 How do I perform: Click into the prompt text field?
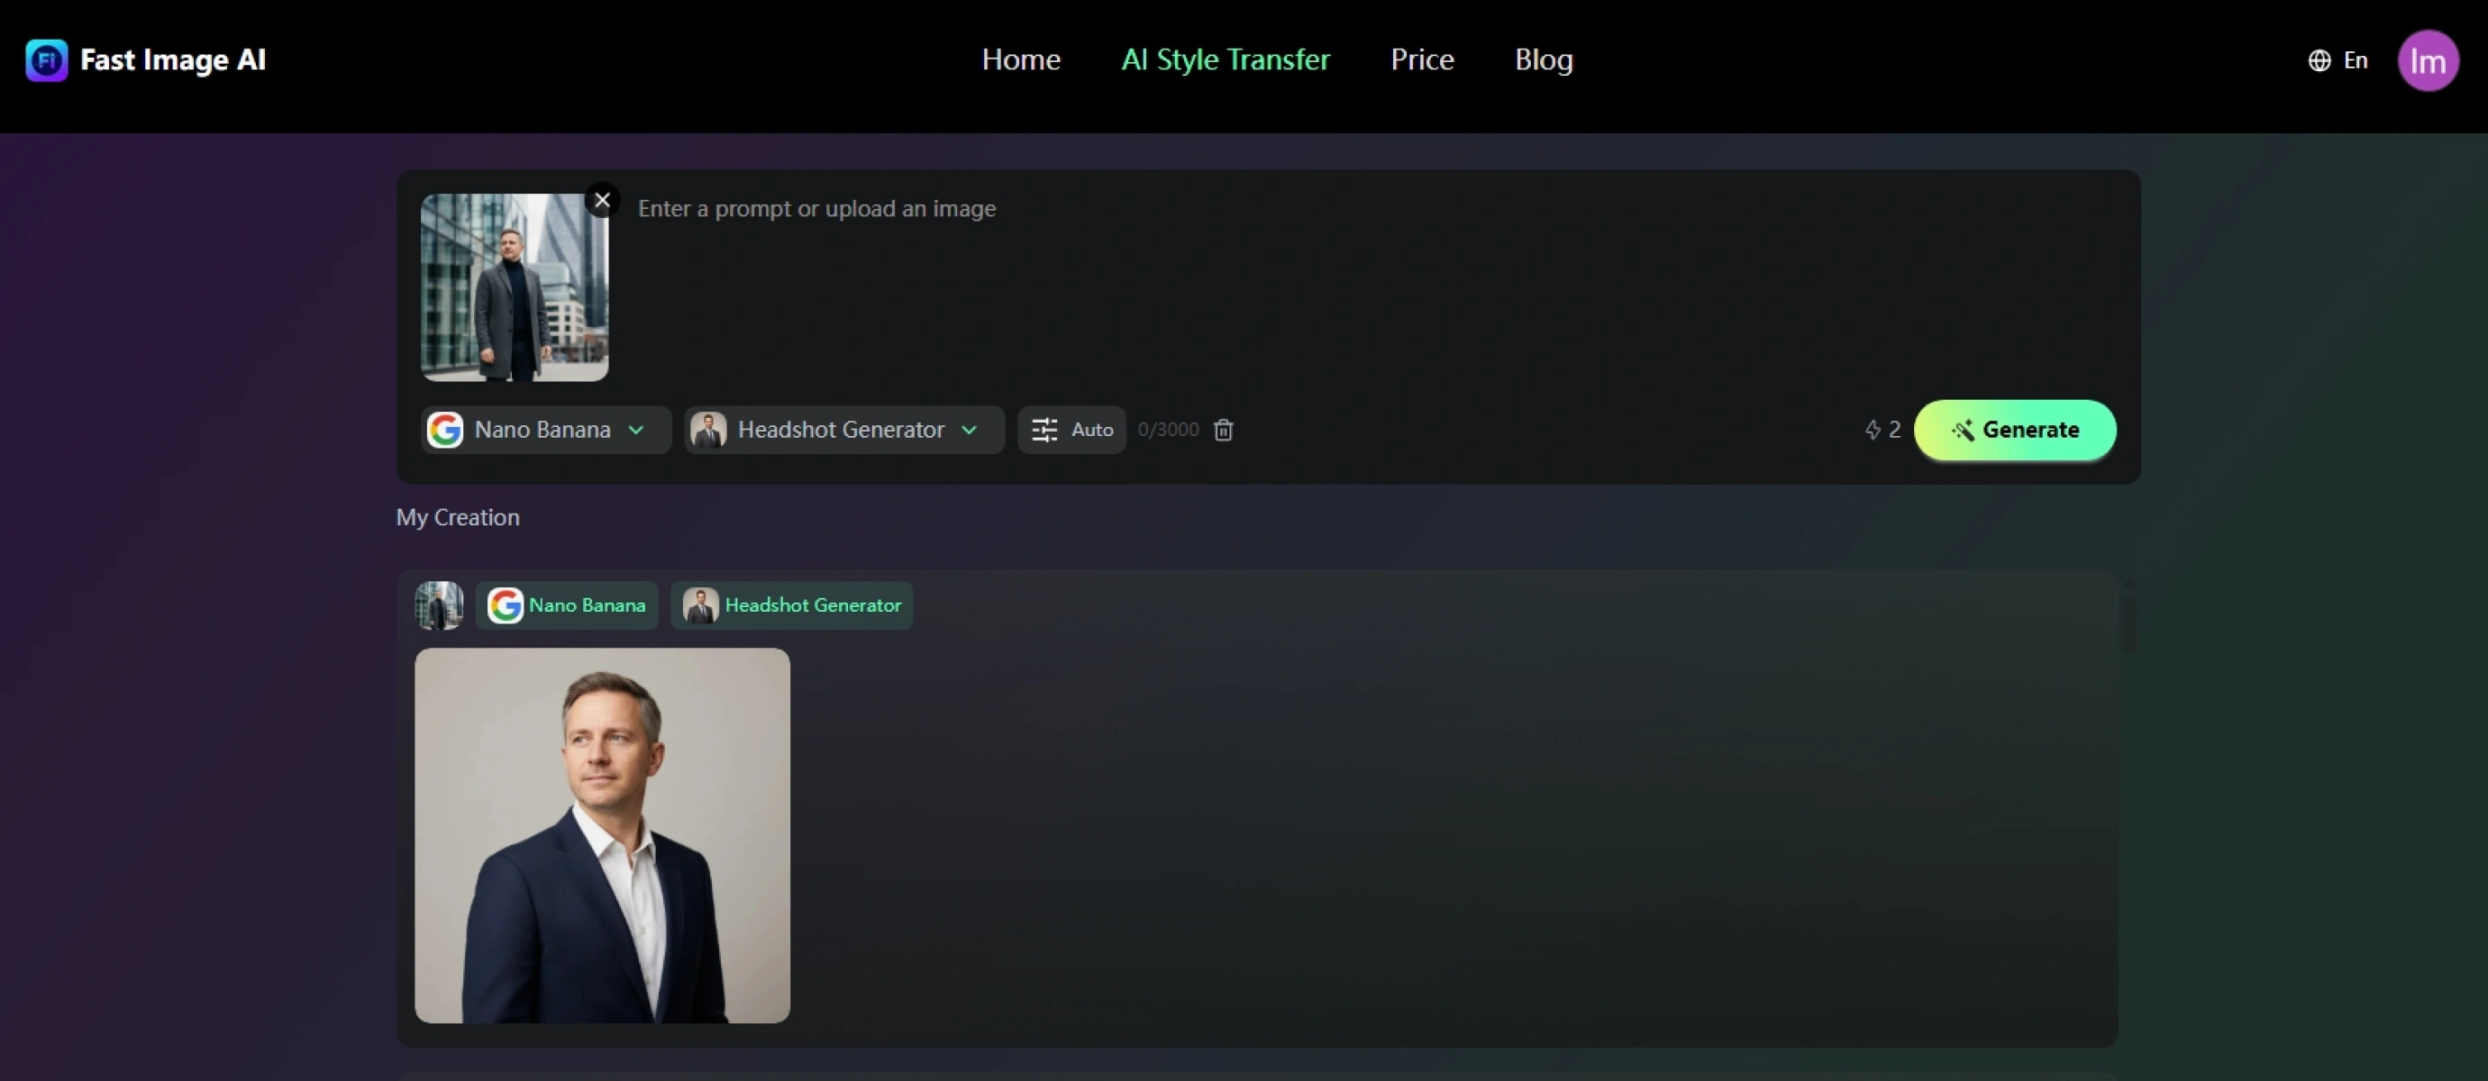tap(1353, 280)
